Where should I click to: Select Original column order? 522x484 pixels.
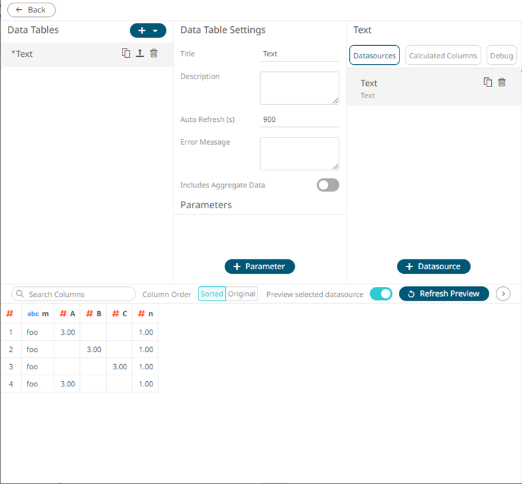click(x=242, y=294)
